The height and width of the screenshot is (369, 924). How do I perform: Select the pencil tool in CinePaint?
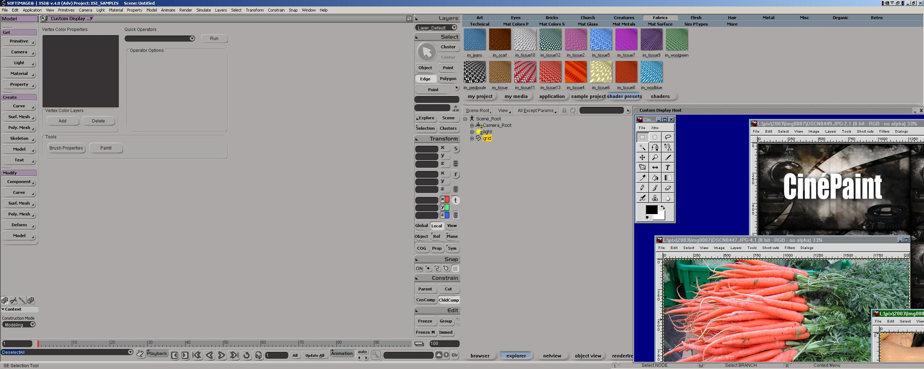click(x=642, y=187)
